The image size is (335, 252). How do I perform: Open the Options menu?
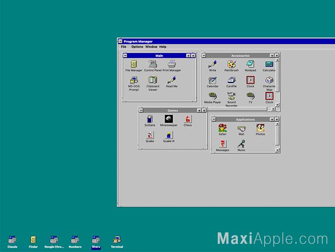tap(137, 46)
